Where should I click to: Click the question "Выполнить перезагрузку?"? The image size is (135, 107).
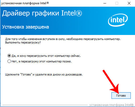click(x=23, y=42)
